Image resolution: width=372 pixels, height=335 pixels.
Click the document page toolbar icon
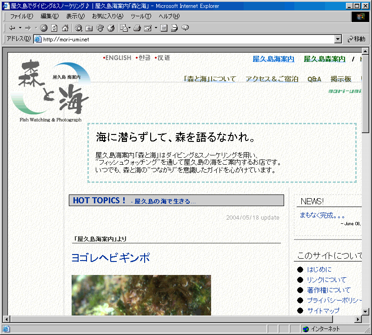tap(164, 28)
